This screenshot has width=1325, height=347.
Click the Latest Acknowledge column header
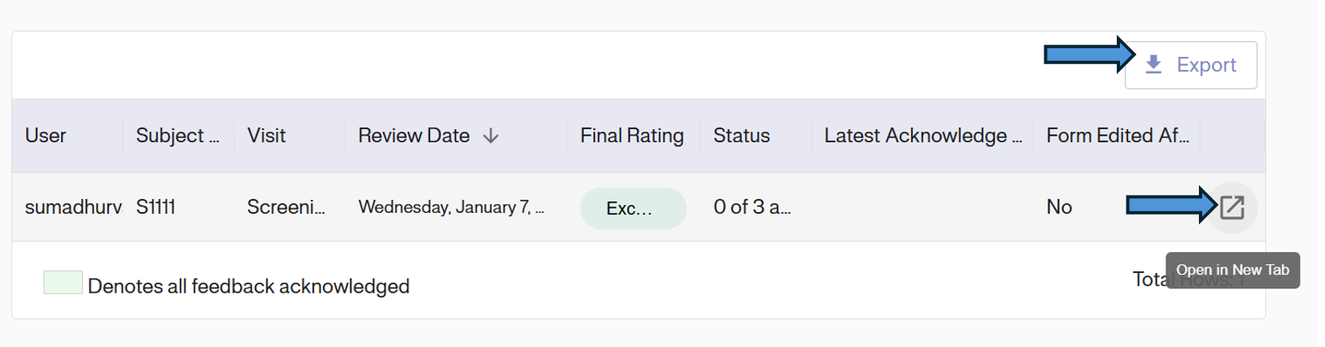click(922, 136)
